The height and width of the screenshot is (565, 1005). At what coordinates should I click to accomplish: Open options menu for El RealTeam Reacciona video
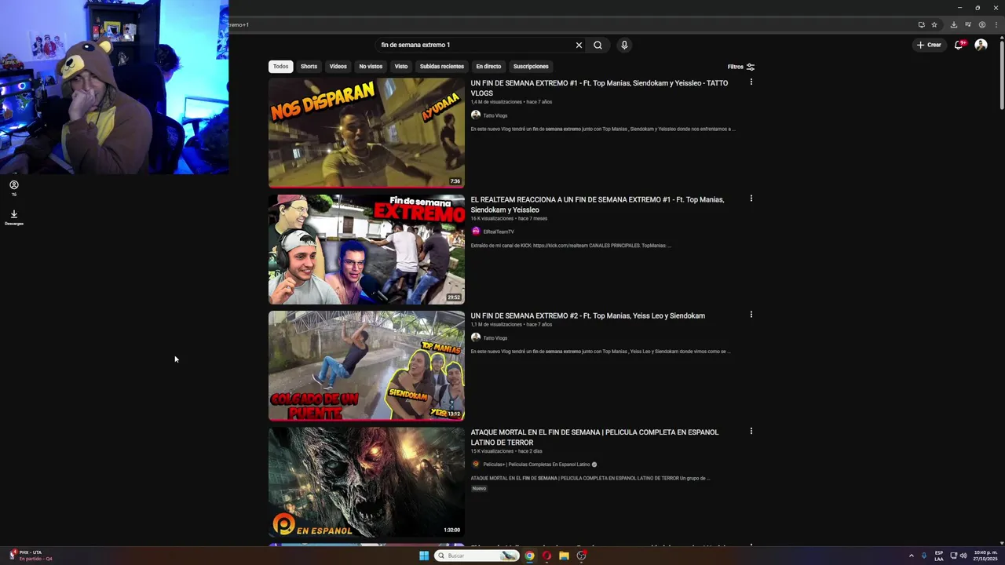(751, 199)
